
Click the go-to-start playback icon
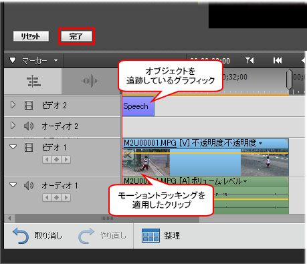[278, 60]
